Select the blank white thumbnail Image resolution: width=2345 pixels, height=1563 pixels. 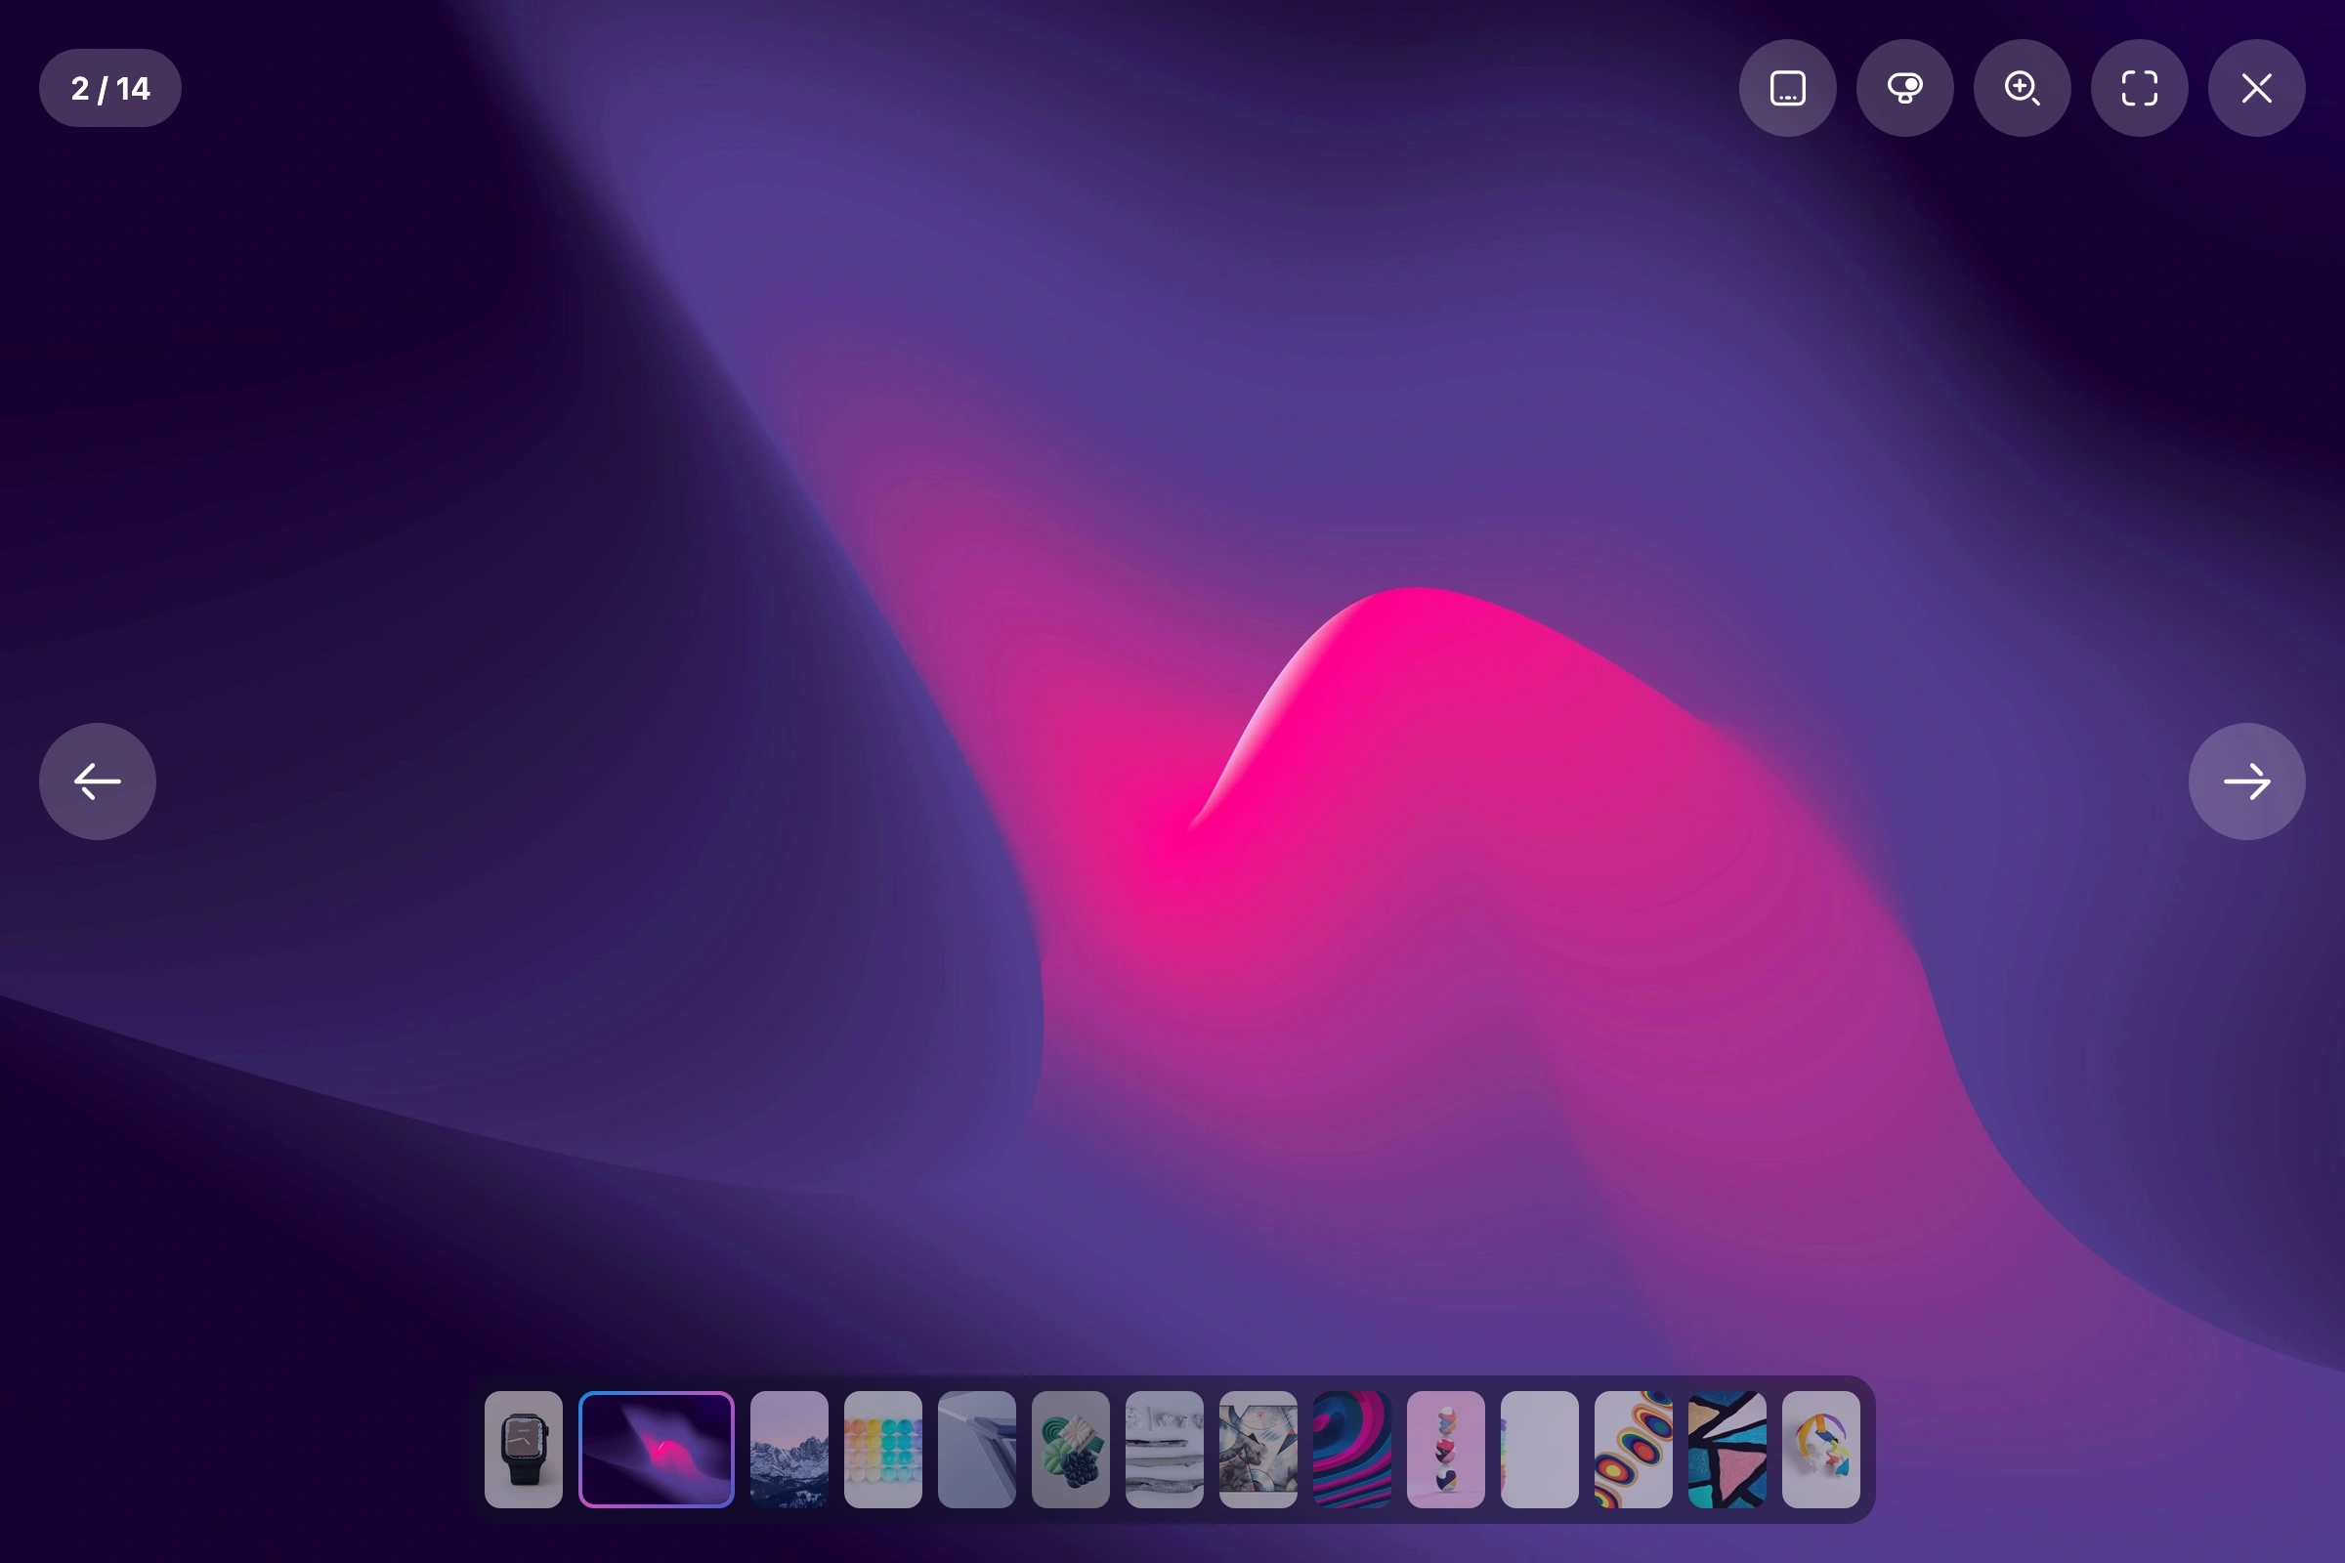pyautogui.click(x=1541, y=1449)
